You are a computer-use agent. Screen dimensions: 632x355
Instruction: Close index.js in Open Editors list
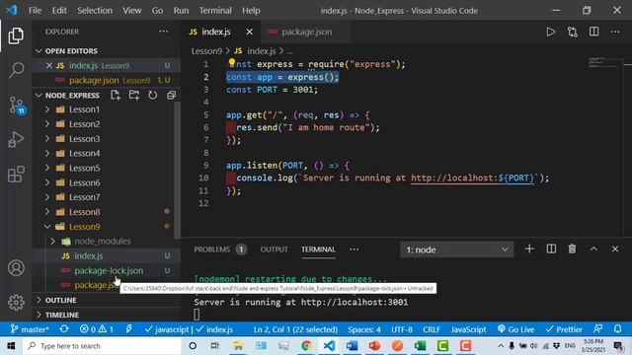(x=49, y=66)
